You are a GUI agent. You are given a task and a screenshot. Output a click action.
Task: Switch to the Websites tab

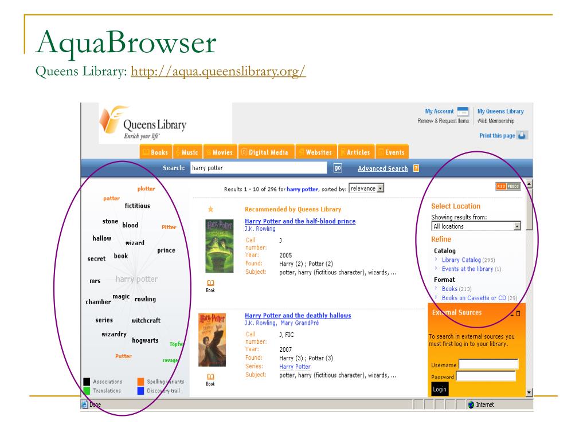click(316, 152)
